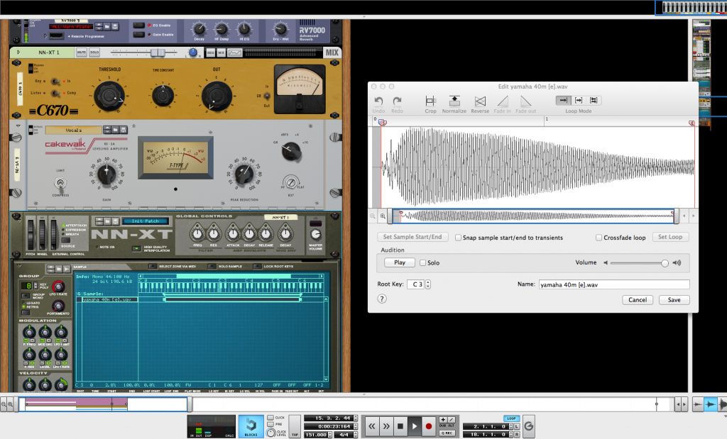Enable Crossfade loop checkbox
The width and height of the screenshot is (727, 439).
click(599, 238)
